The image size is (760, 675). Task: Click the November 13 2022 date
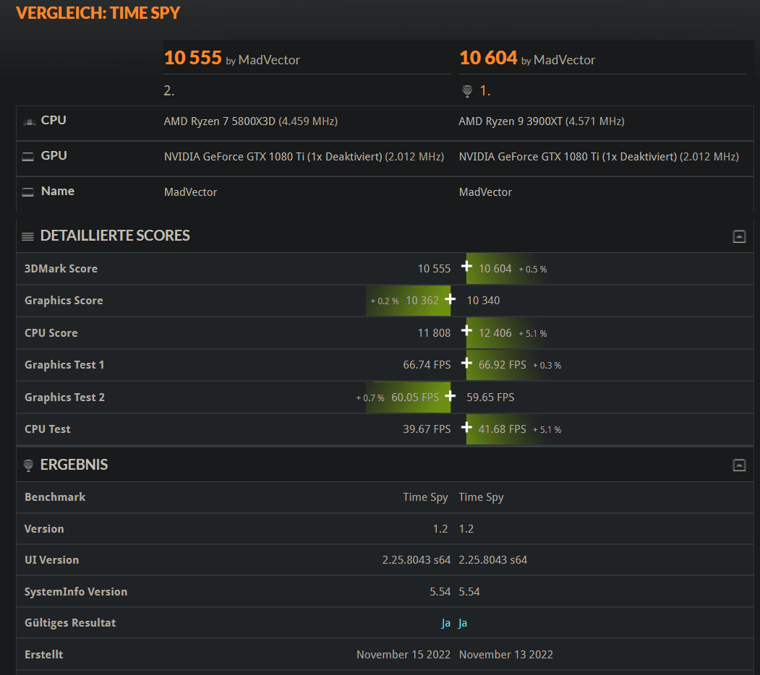(x=506, y=655)
